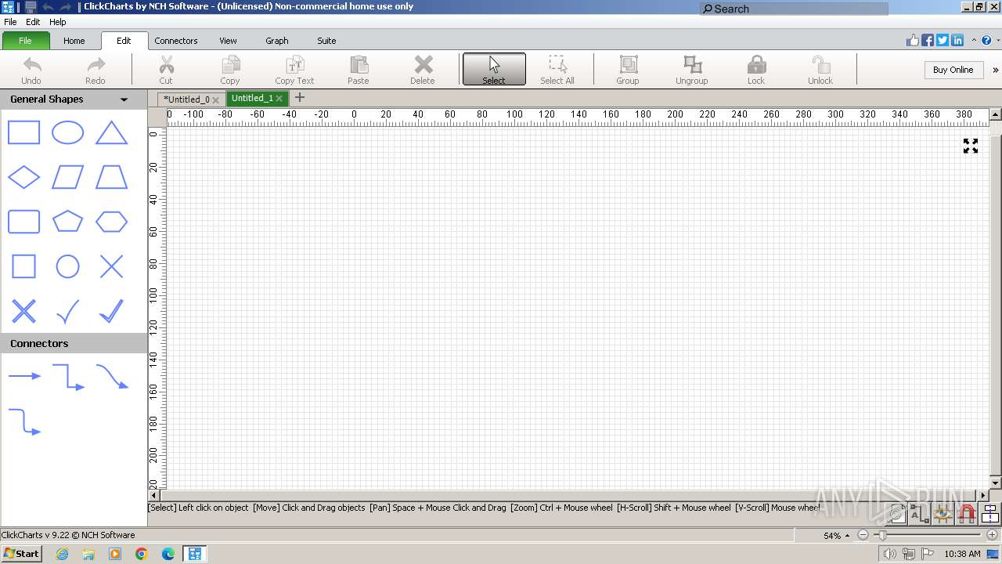Open the help dropdown arrow

coord(997,41)
